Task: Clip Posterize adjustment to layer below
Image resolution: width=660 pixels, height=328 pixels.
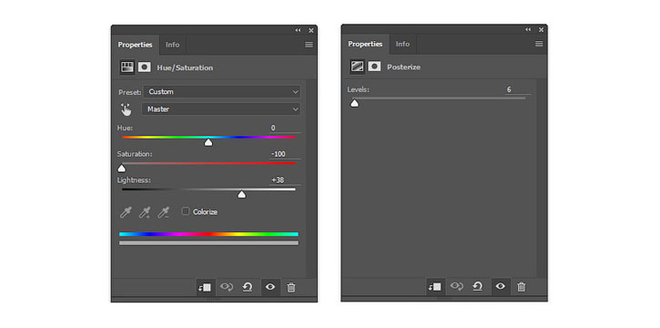Action: (x=435, y=287)
